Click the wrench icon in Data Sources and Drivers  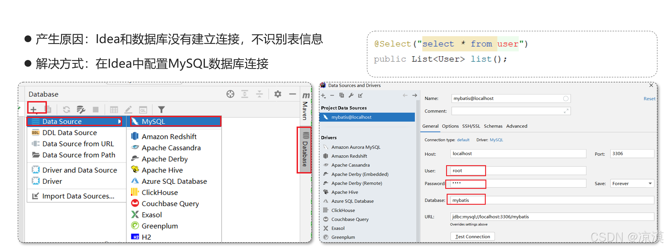point(351,95)
